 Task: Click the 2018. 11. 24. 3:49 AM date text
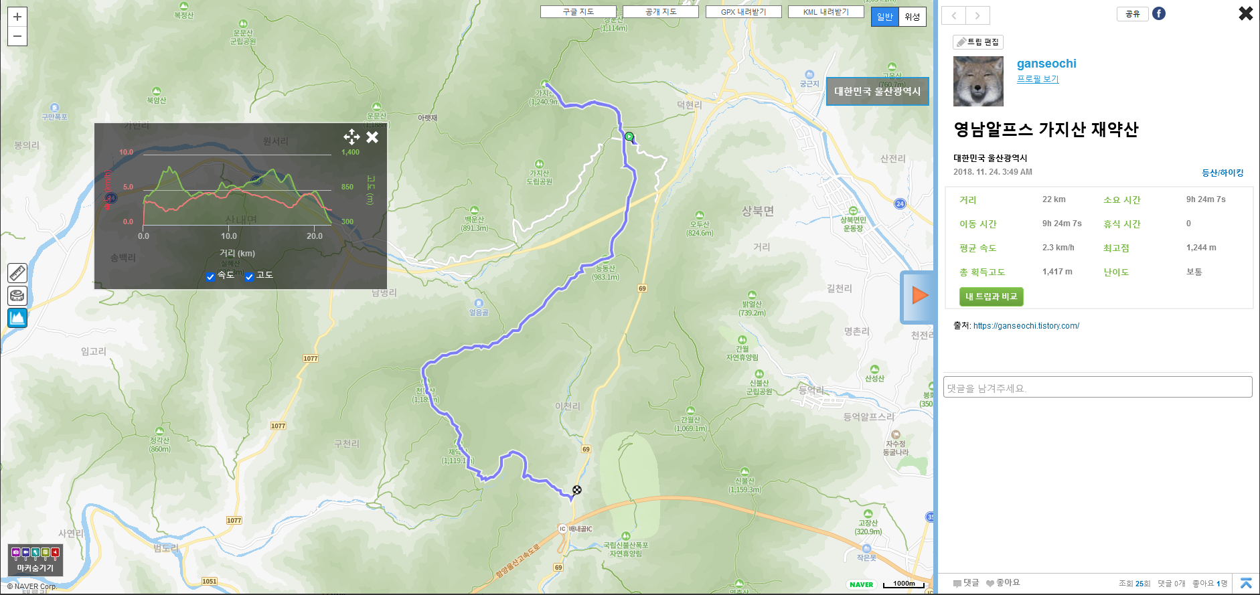(993, 172)
